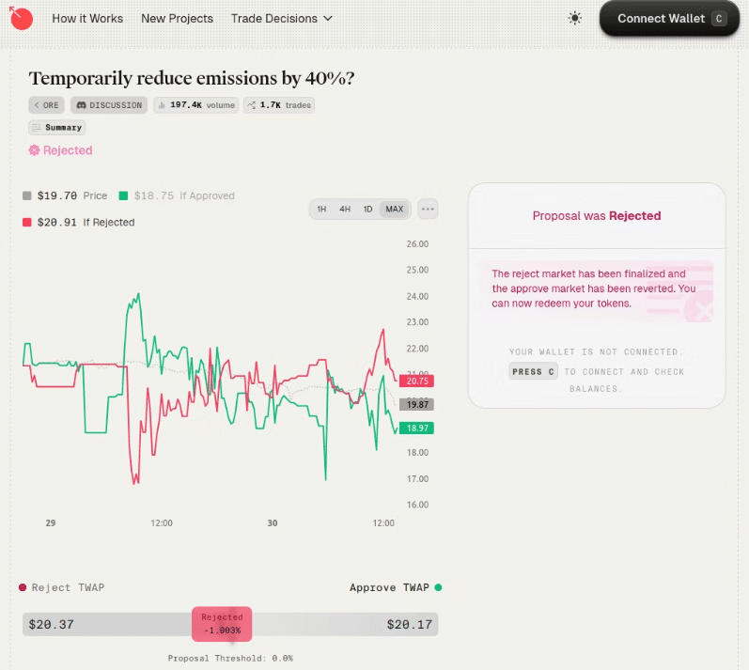This screenshot has height=670, width=749.
Task: Click the red circular site logo
Action: point(21,18)
